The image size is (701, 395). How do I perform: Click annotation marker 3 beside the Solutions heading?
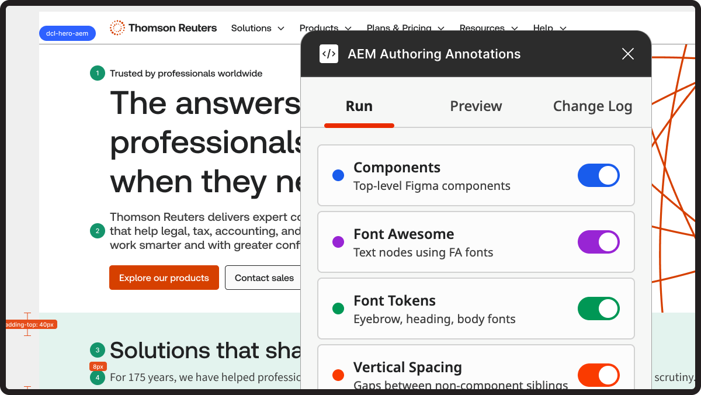[x=98, y=350]
